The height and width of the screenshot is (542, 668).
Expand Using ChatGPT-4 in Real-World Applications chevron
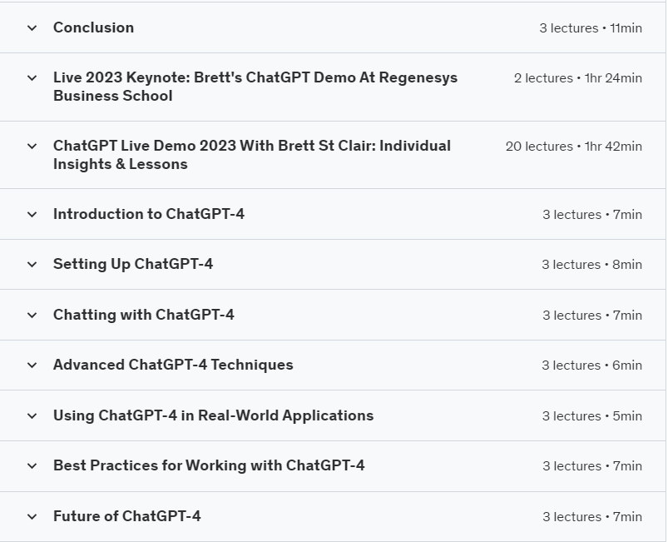32,415
